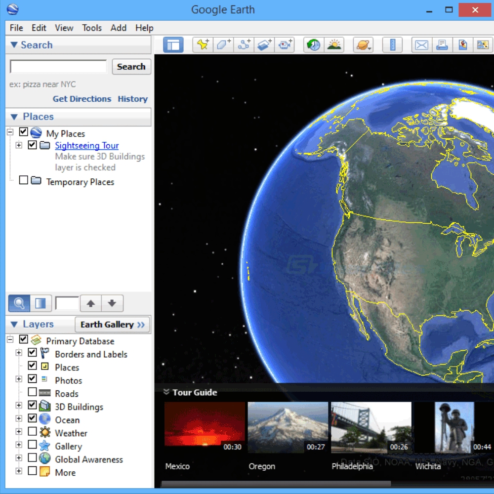Open the Add menu
Image resolution: width=494 pixels, height=494 pixels.
coord(119,28)
